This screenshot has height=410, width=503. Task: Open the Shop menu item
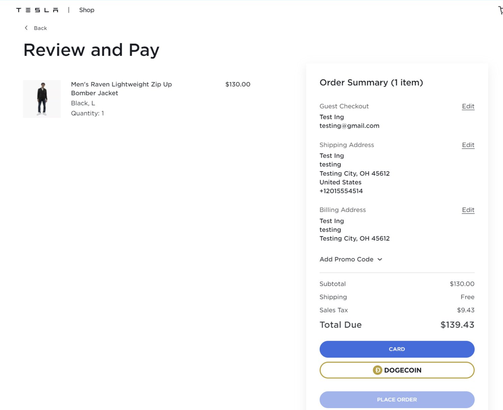click(x=86, y=10)
